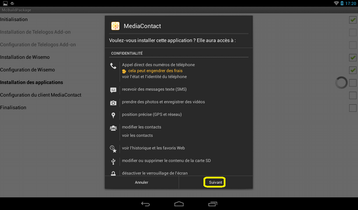
Task: Click the MediaContact dialog title
Action: [x=142, y=26]
